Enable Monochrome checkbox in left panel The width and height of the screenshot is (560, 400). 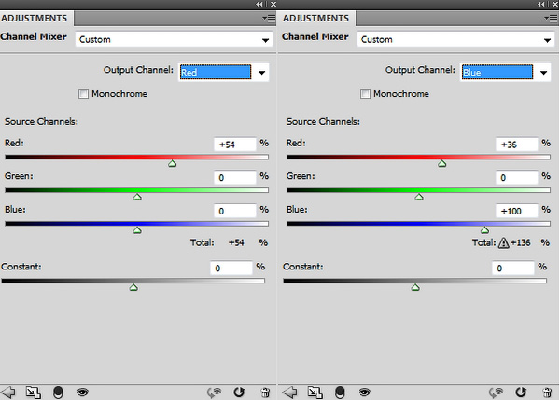85,94
